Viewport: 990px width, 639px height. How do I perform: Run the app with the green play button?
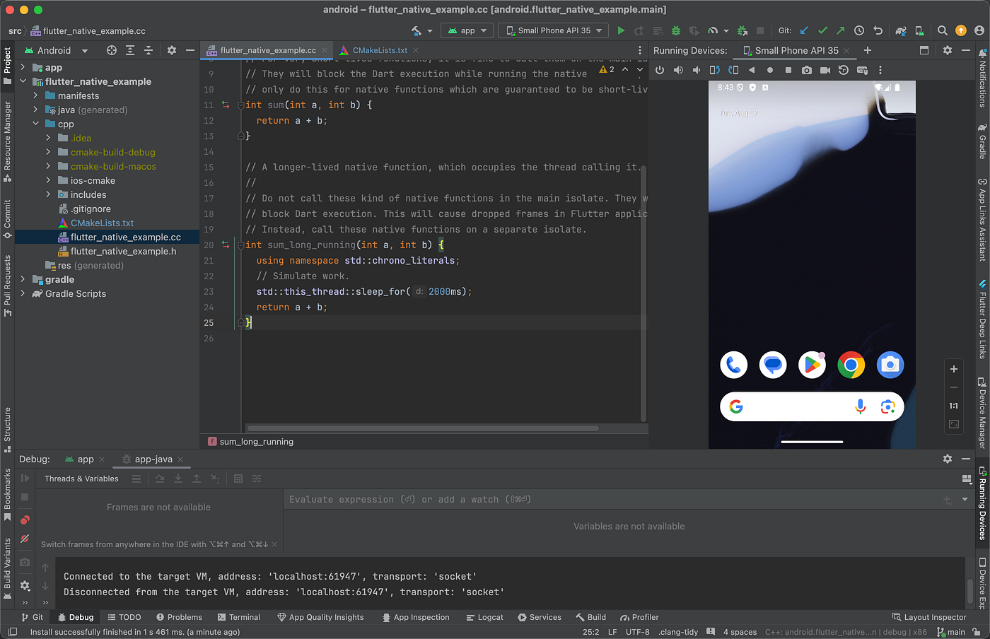621,30
